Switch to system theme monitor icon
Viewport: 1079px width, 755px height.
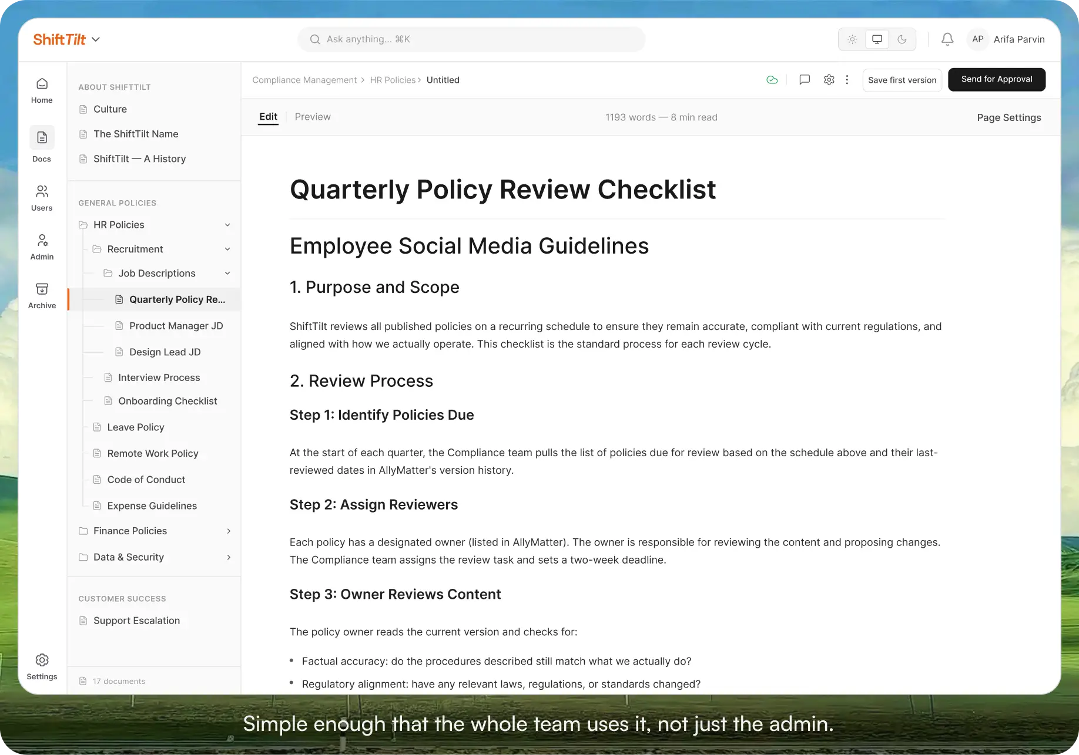877,39
